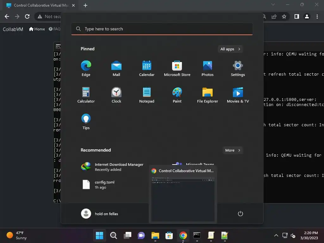Image resolution: width=324 pixels, height=243 pixels.
Task: Open the Tips app
Action: (86, 122)
